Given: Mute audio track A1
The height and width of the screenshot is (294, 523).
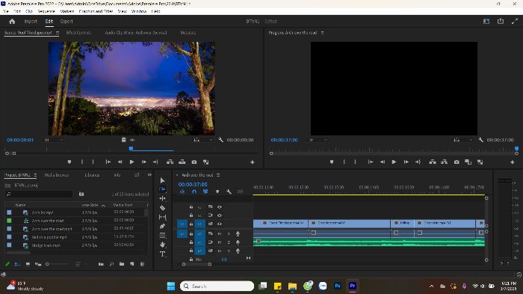Looking at the screenshot, I should click(x=220, y=233).
